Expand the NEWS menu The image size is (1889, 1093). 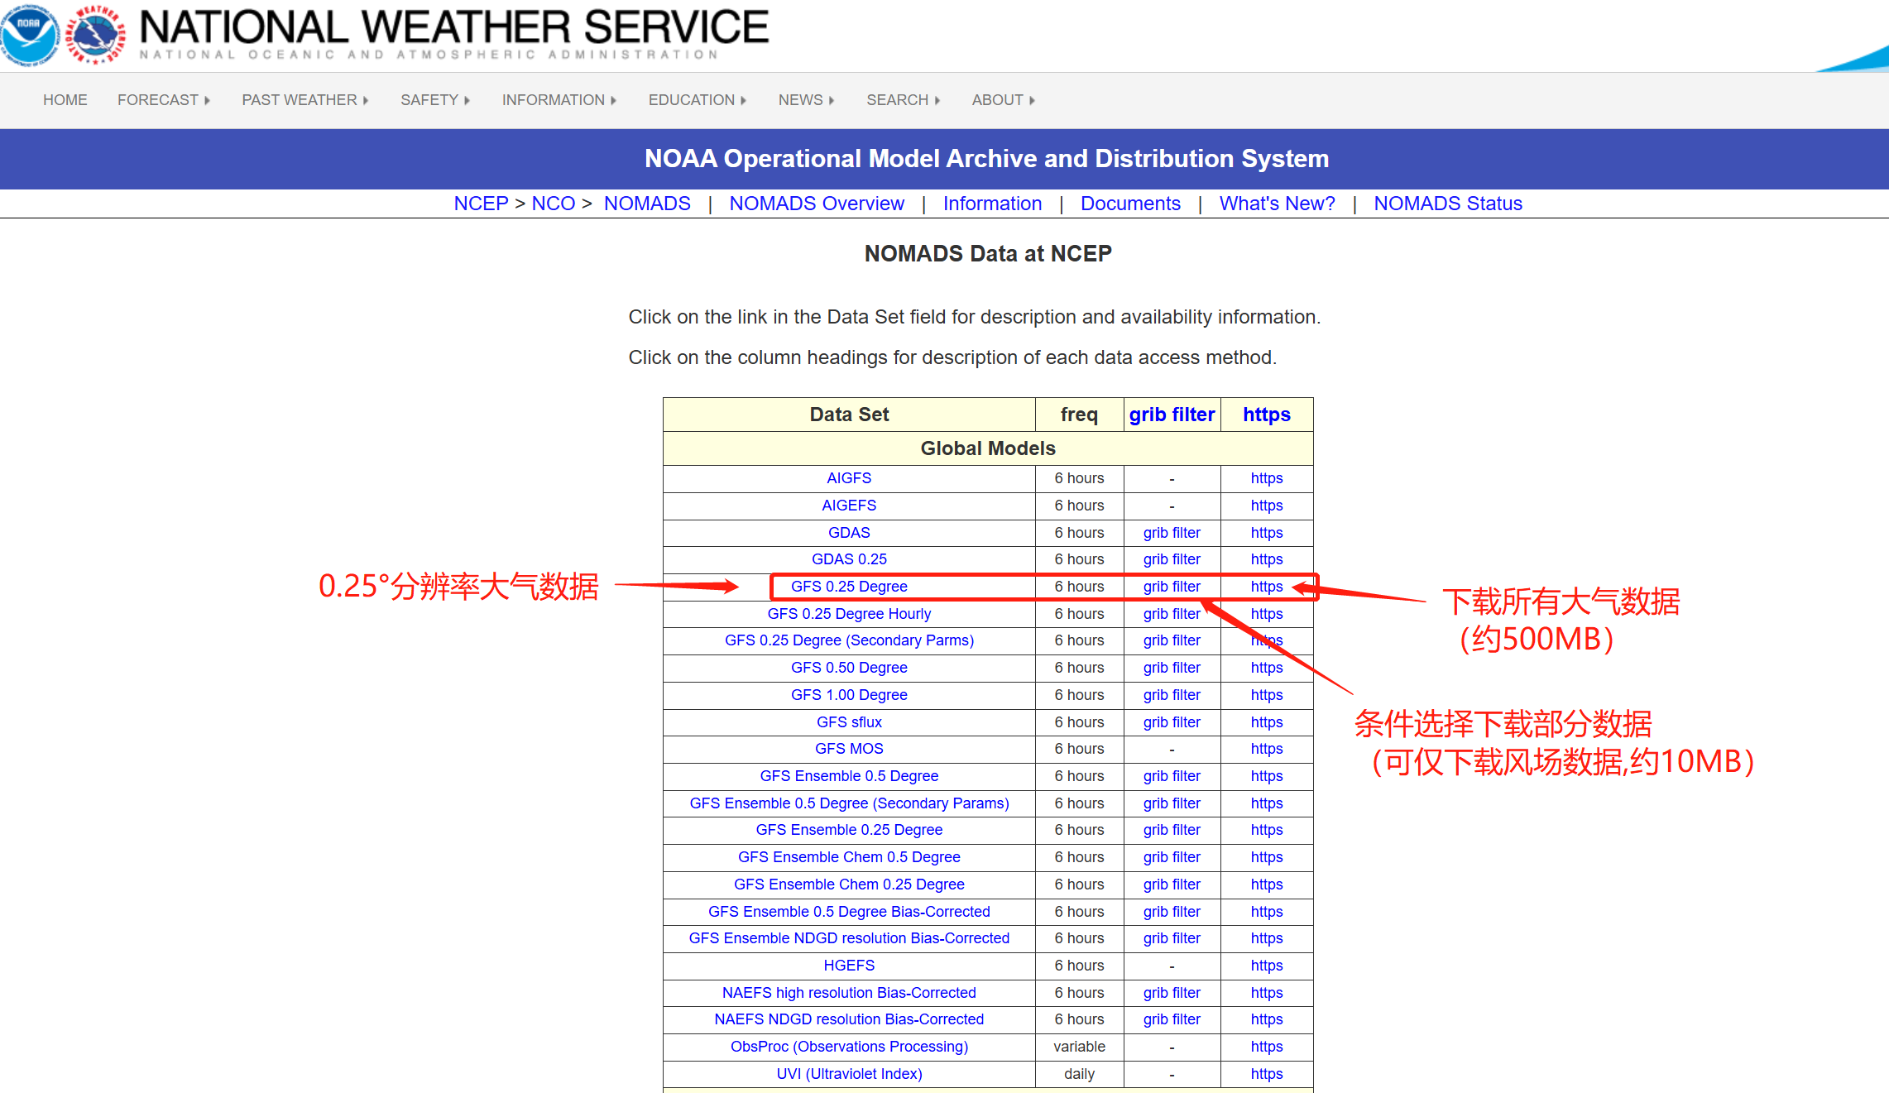pos(806,100)
